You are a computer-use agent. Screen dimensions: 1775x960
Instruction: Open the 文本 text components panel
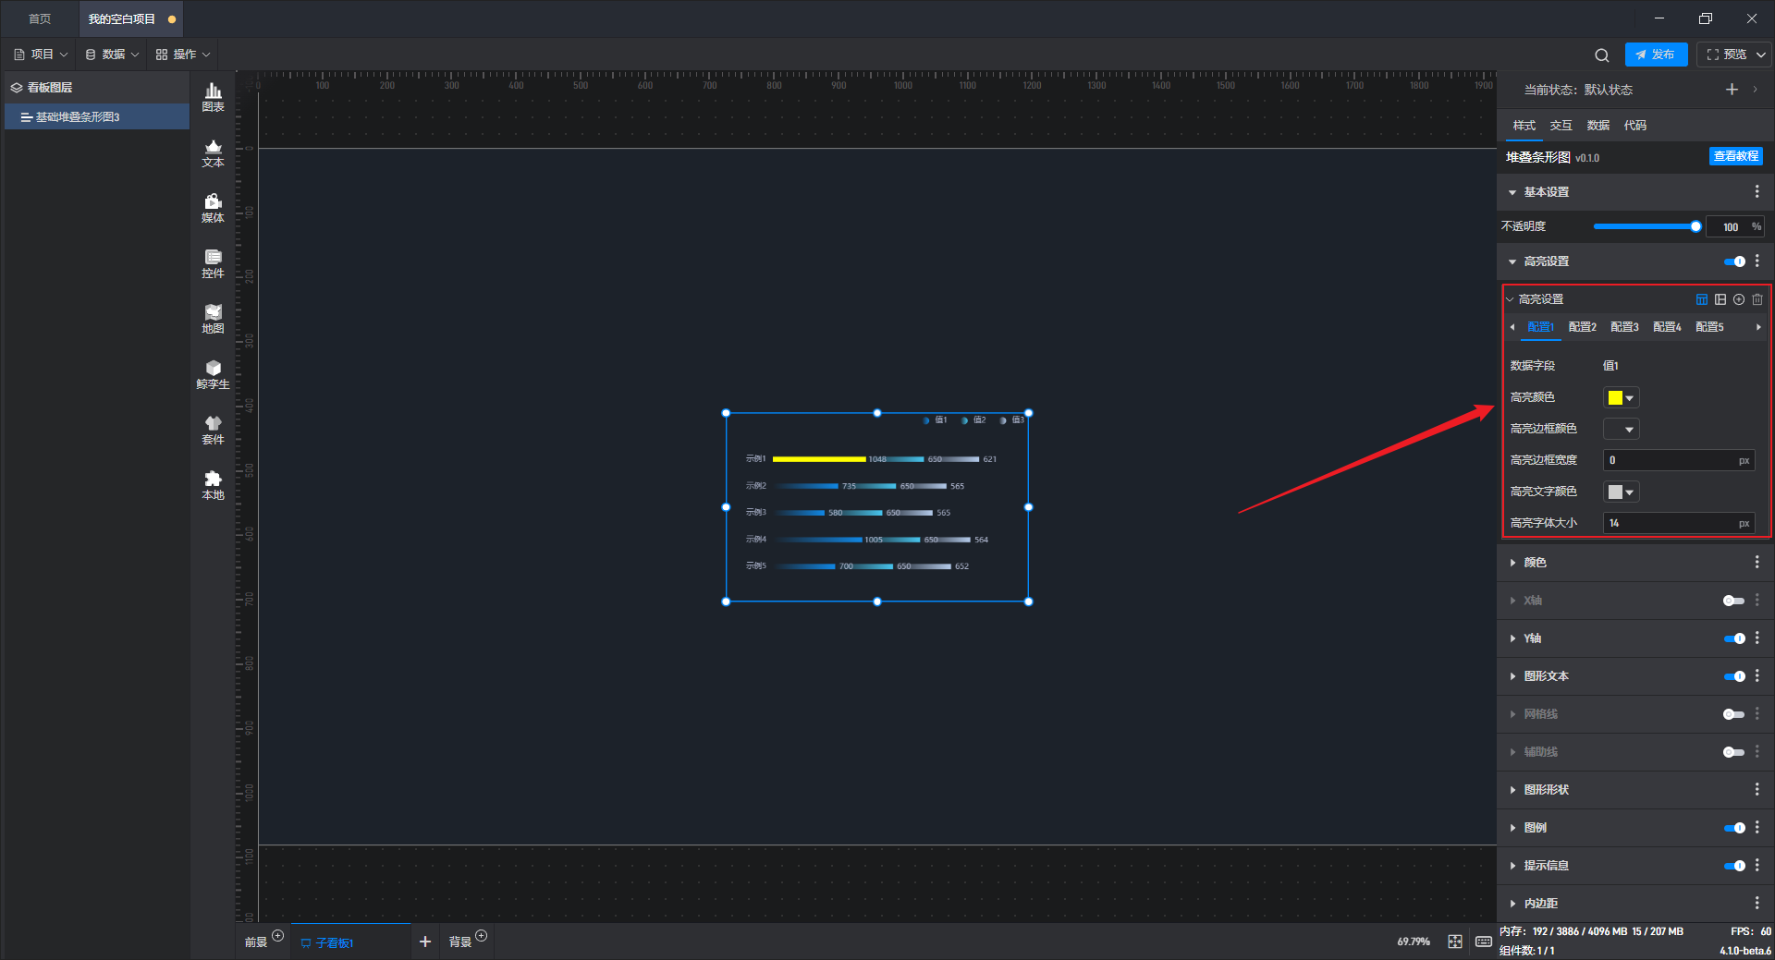tap(213, 152)
